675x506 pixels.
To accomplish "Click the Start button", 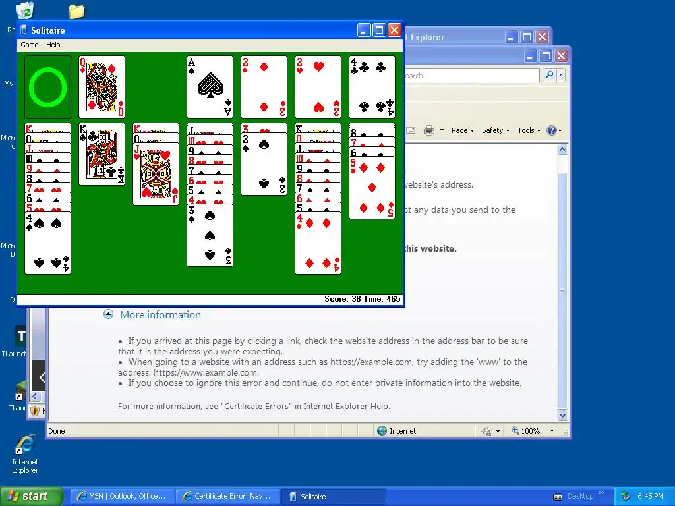I will [x=31, y=496].
